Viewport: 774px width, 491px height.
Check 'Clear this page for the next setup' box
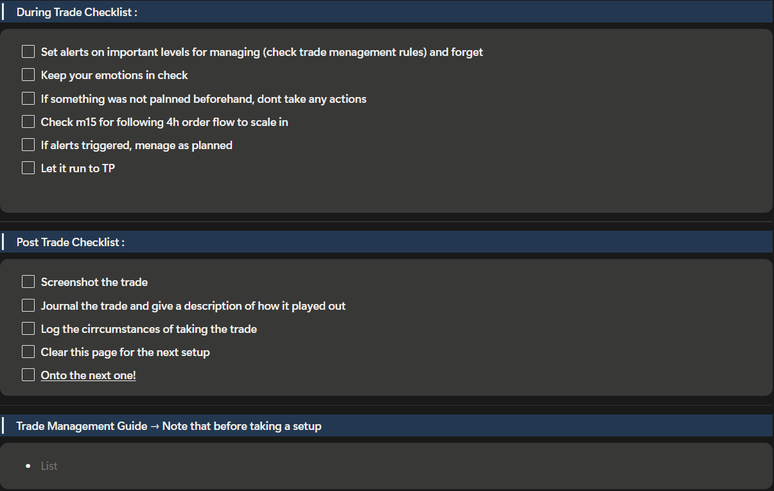pyautogui.click(x=28, y=352)
